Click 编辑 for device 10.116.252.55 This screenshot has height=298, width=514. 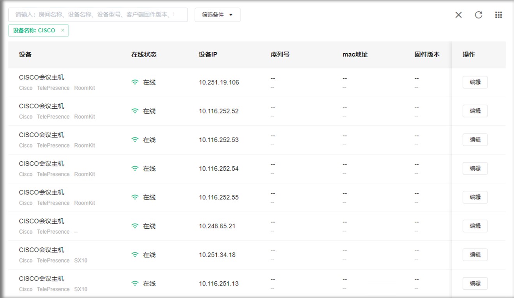pos(475,197)
